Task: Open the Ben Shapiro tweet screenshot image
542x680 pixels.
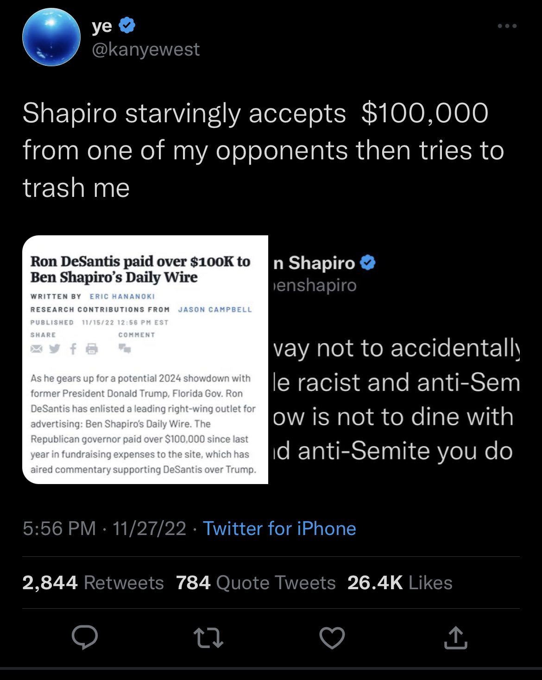Action: (x=394, y=359)
